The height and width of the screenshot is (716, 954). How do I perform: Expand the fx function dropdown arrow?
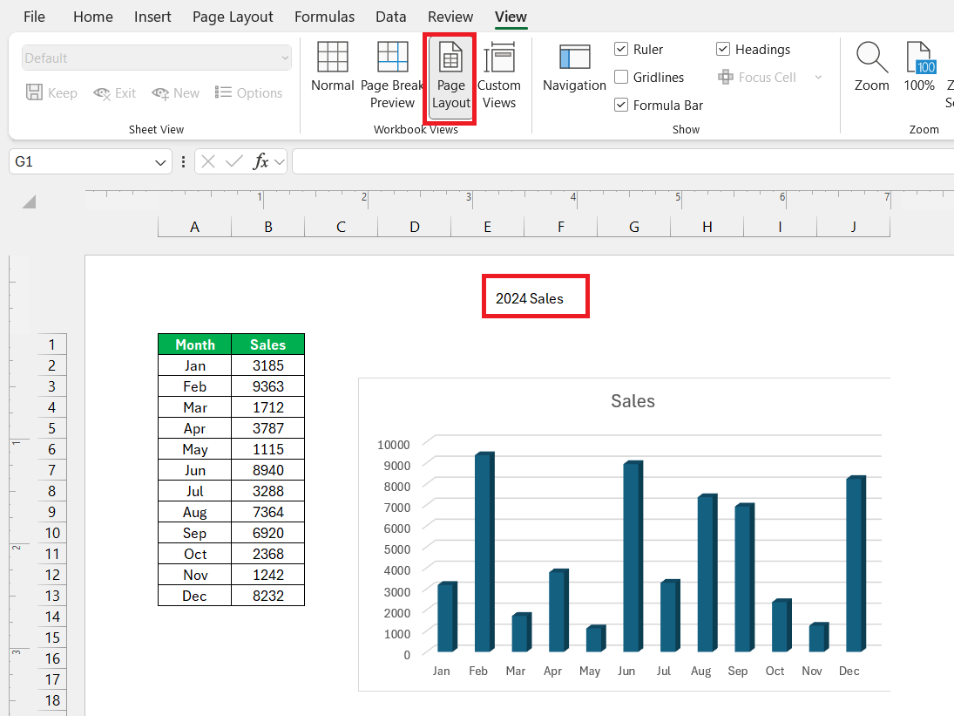pyautogui.click(x=280, y=162)
